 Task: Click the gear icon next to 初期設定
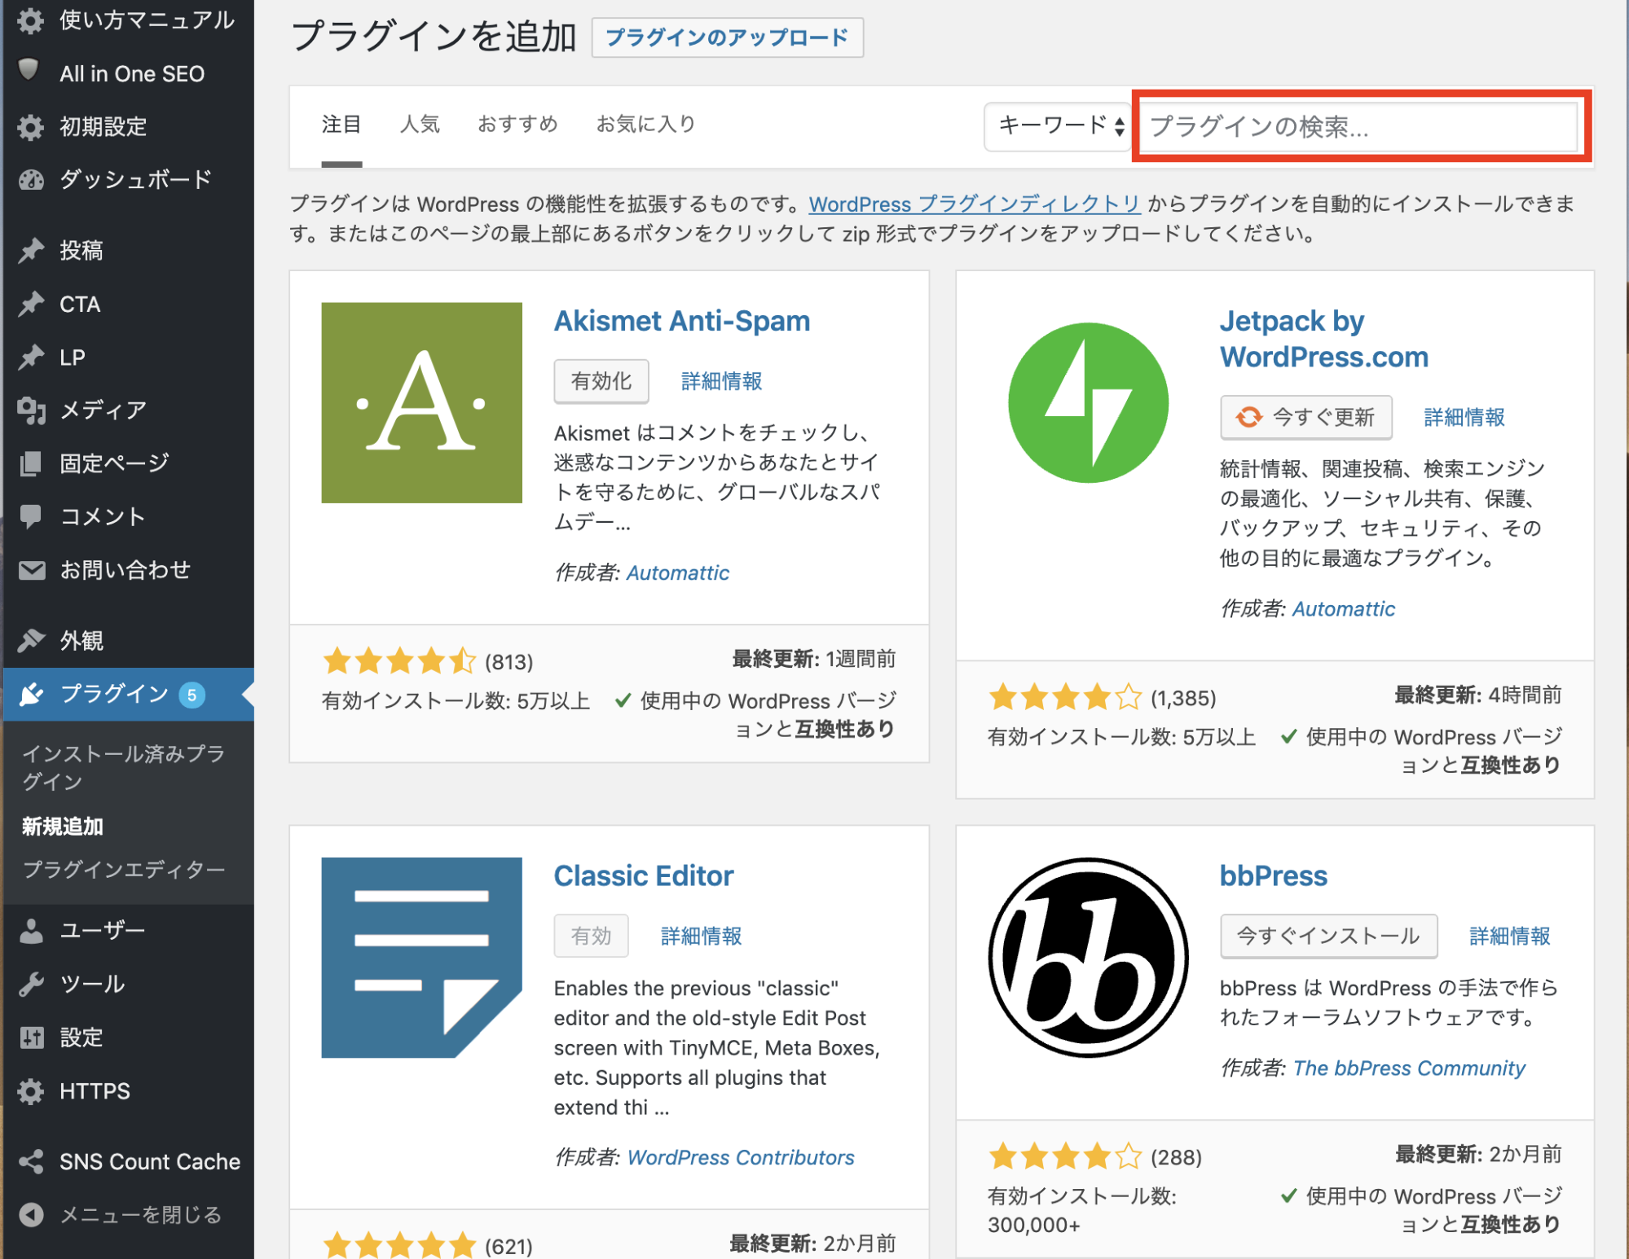[x=30, y=127]
